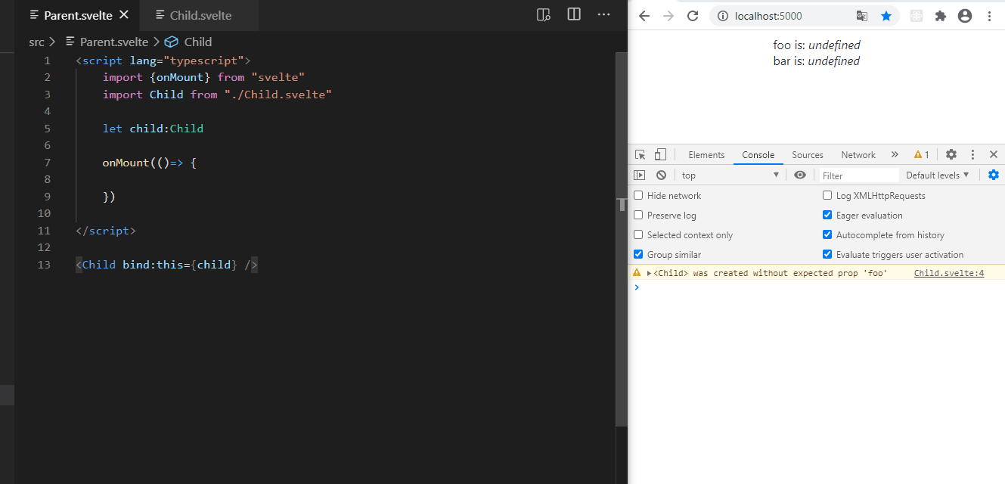This screenshot has width=1005, height=484.
Task: Close the Parent.svelte editor tab
Action: [124, 15]
